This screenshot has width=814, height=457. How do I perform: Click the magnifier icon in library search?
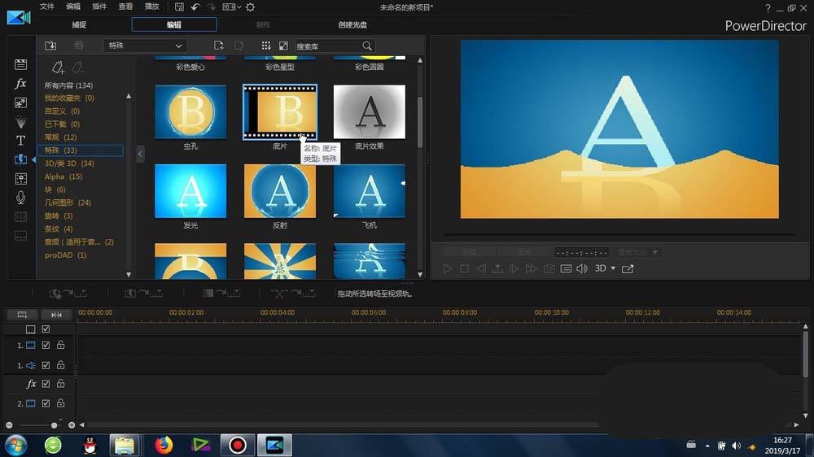[x=367, y=46]
